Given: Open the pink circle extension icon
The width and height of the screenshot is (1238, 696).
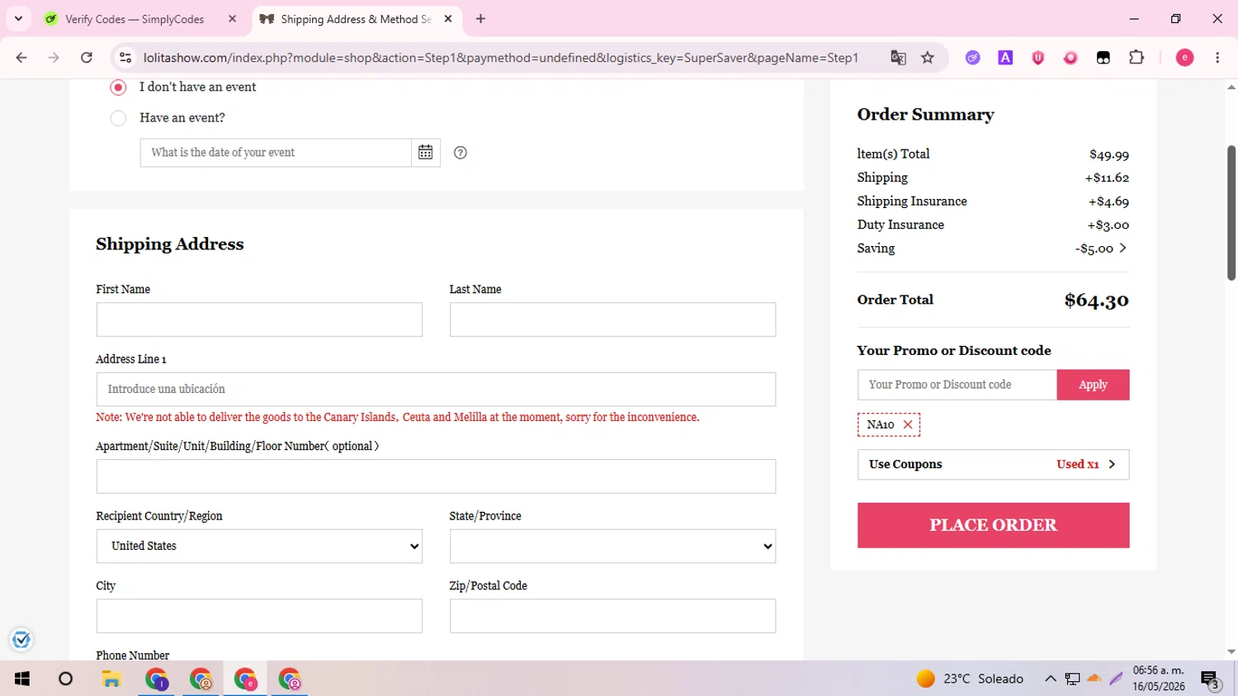Looking at the screenshot, I should pos(1070,58).
